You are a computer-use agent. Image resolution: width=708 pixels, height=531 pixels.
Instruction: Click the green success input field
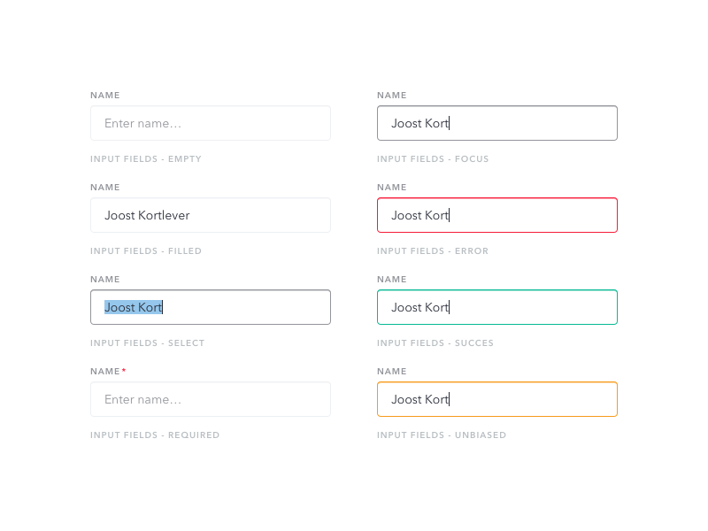(x=496, y=307)
